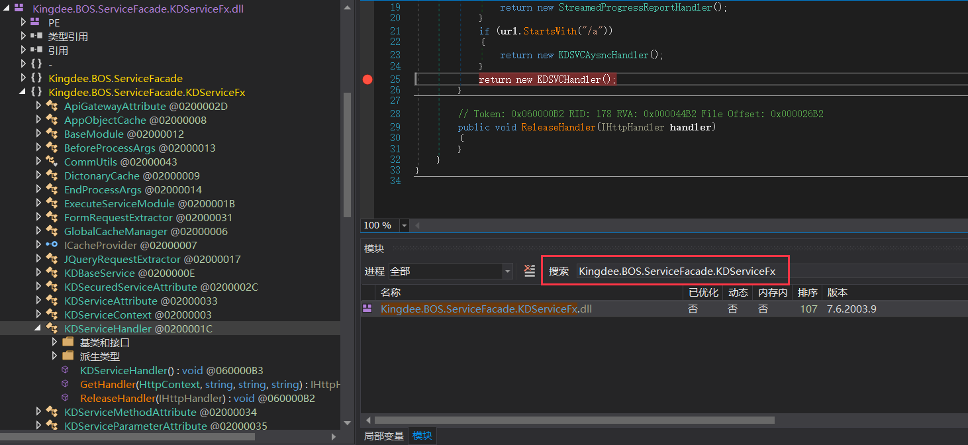Sort by the 内存内 column header

(x=773, y=292)
